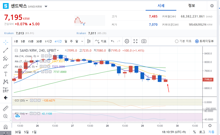Select the zoom in magnifier tool
The image size is (220, 135).
pos(5,116)
